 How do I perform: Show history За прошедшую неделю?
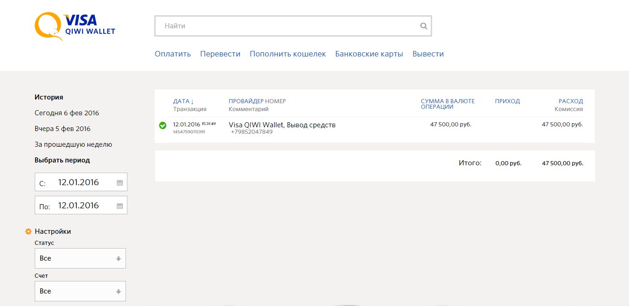[x=73, y=144]
